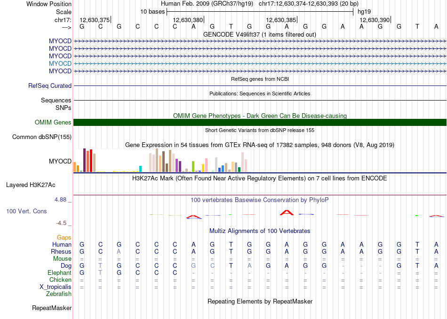Select the 100 Vert. Cons label
447x319 pixels.
[26, 211]
